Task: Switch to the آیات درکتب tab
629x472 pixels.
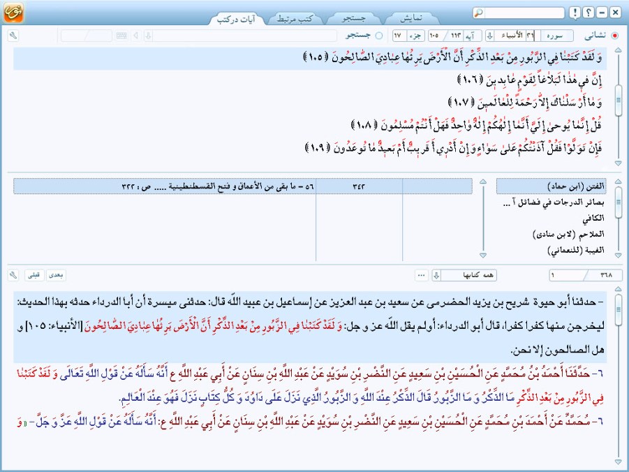Action: click(236, 18)
